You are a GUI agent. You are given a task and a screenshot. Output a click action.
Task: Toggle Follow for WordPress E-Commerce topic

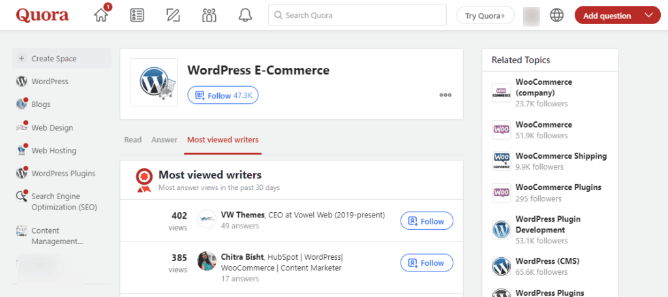pyautogui.click(x=224, y=95)
